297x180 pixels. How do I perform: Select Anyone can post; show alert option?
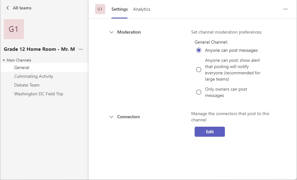coord(199,70)
